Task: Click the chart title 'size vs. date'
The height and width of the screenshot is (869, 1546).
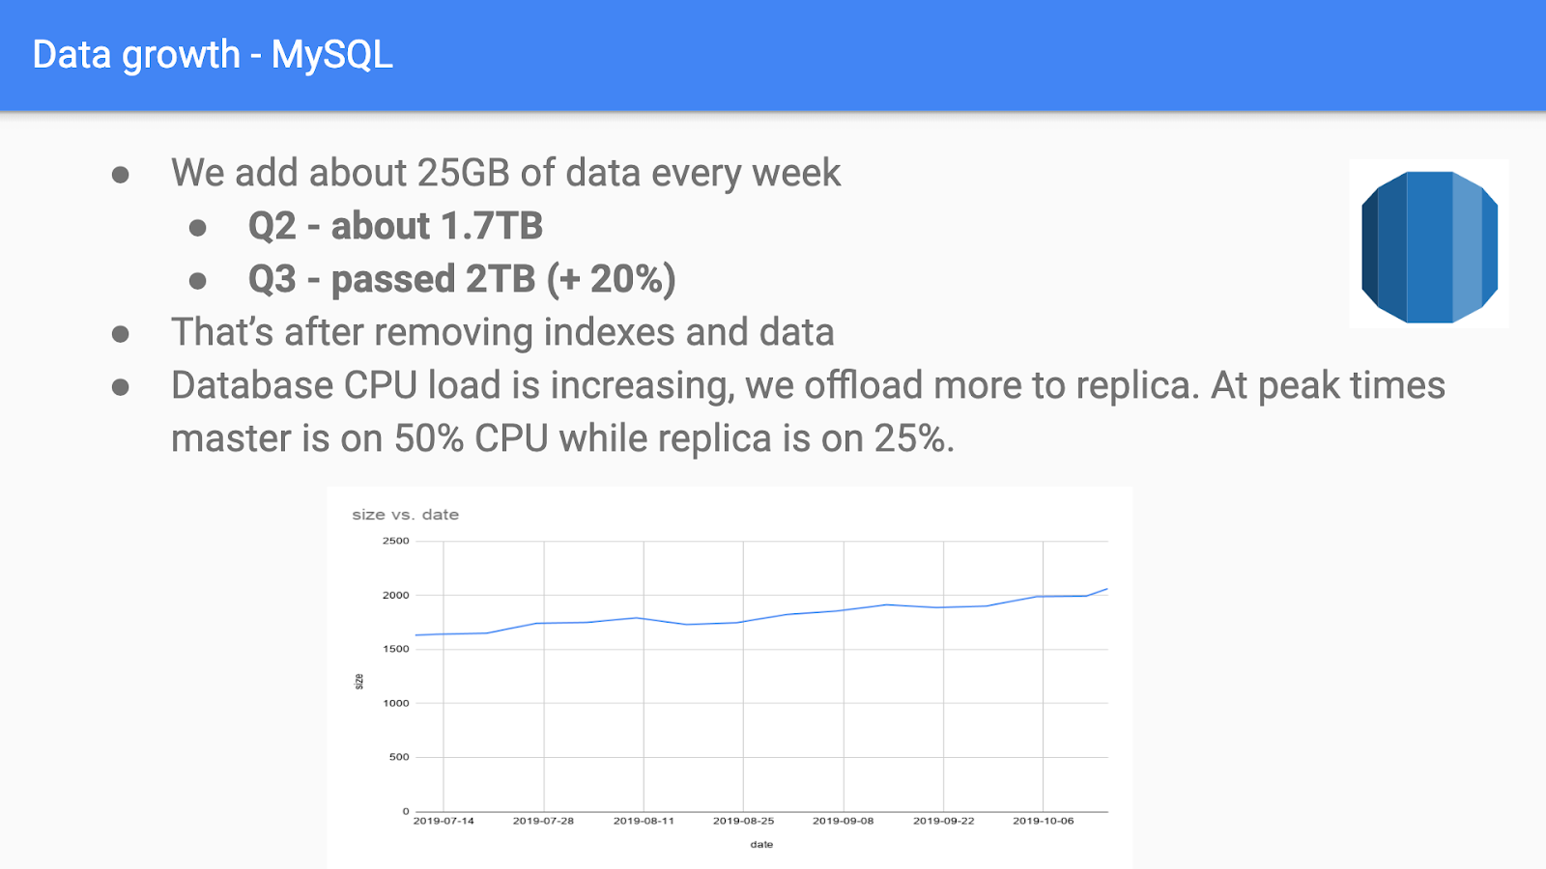Action: coord(405,515)
